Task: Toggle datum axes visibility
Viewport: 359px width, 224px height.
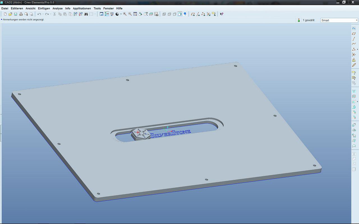Action: pos(198,14)
